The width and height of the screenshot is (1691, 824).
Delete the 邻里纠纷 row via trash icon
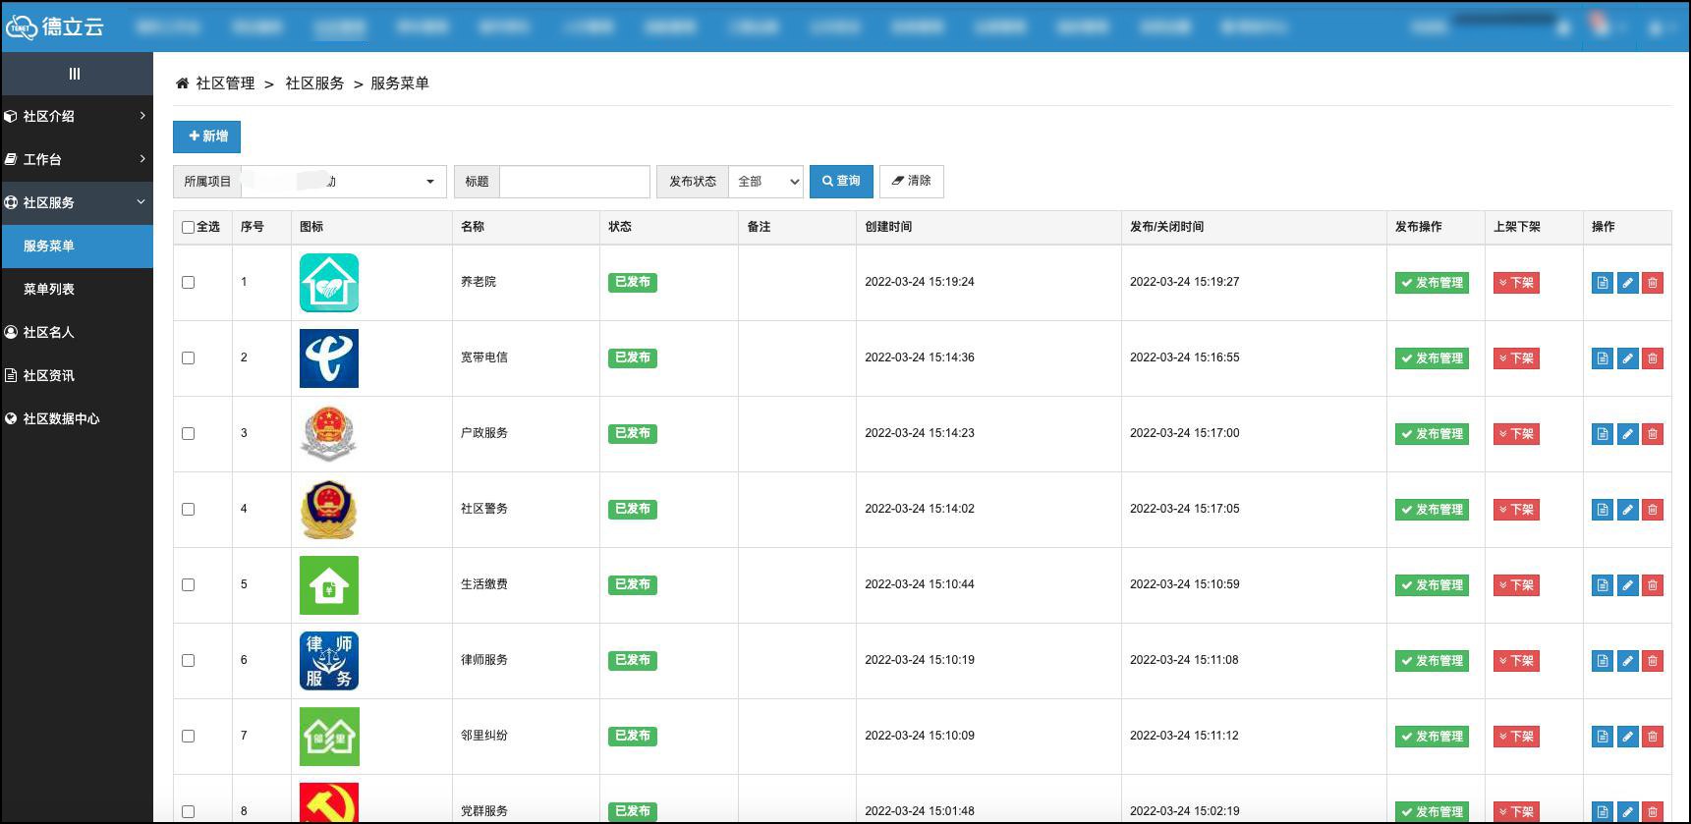click(1653, 737)
